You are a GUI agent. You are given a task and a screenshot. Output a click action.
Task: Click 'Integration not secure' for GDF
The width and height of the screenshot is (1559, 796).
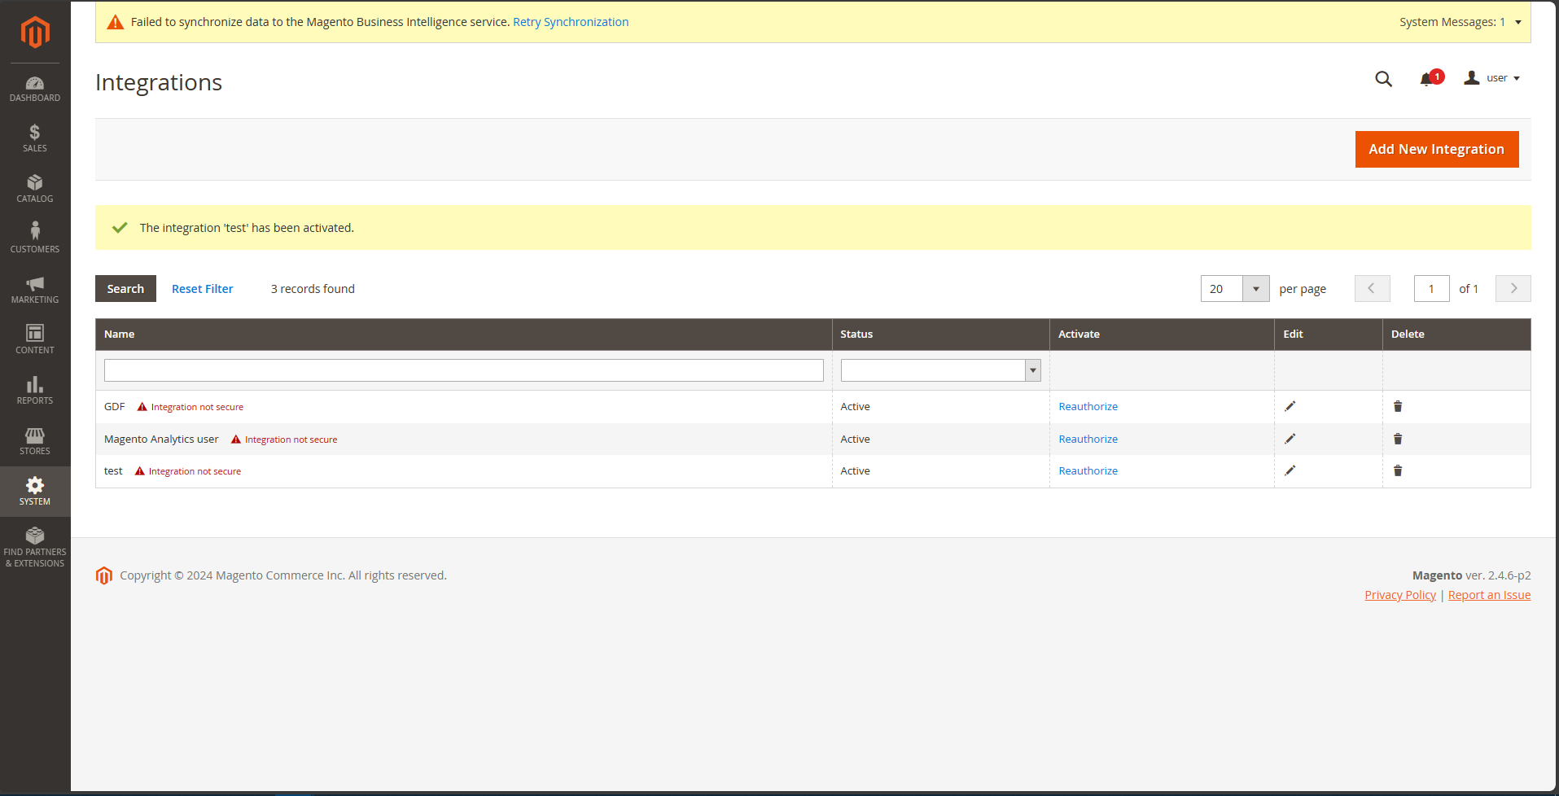click(x=197, y=407)
